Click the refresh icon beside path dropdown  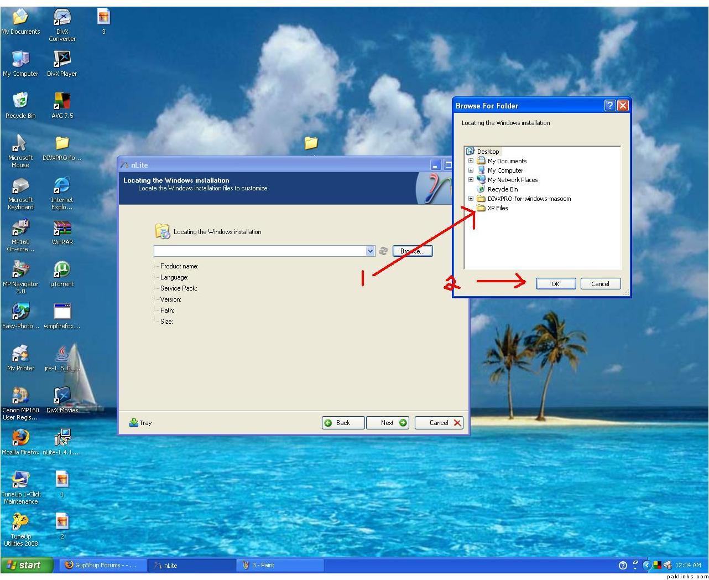click(383, 251)
